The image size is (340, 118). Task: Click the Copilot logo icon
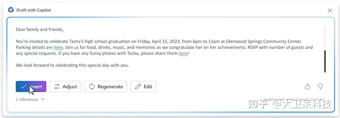[x=11, y=10]
